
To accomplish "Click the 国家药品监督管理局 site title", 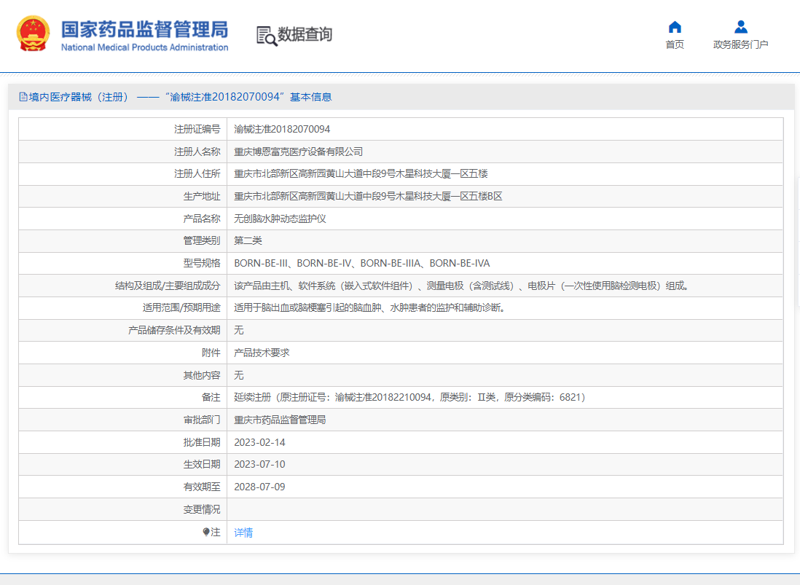I will [145, 30].
